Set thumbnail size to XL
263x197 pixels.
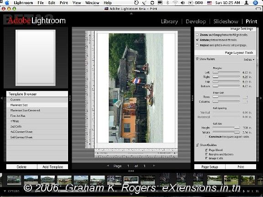click(x=257, y=191)
